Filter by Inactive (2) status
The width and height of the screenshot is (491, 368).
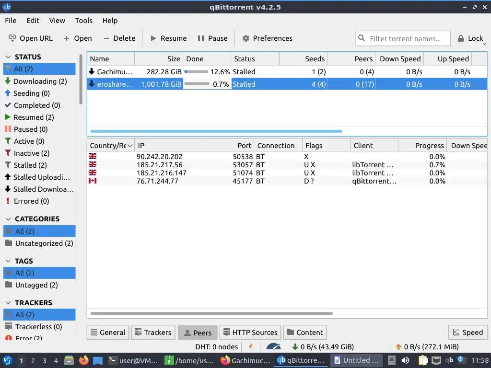(39, 153)
